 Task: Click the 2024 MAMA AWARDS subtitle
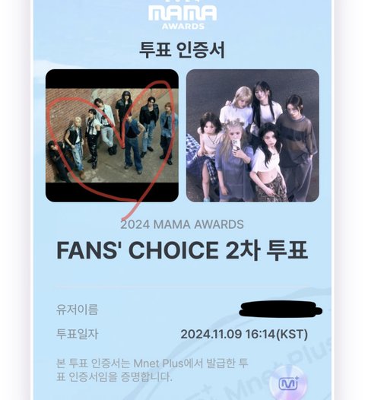(182, 224)
